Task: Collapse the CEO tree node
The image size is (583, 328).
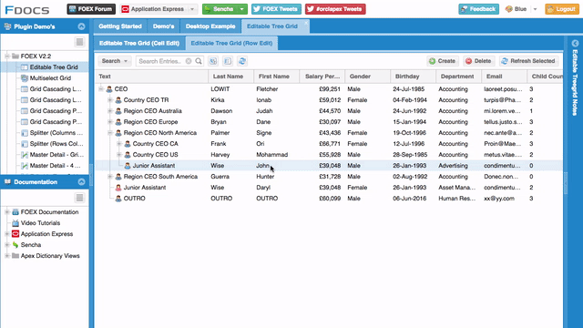Action: coord(101,89)
